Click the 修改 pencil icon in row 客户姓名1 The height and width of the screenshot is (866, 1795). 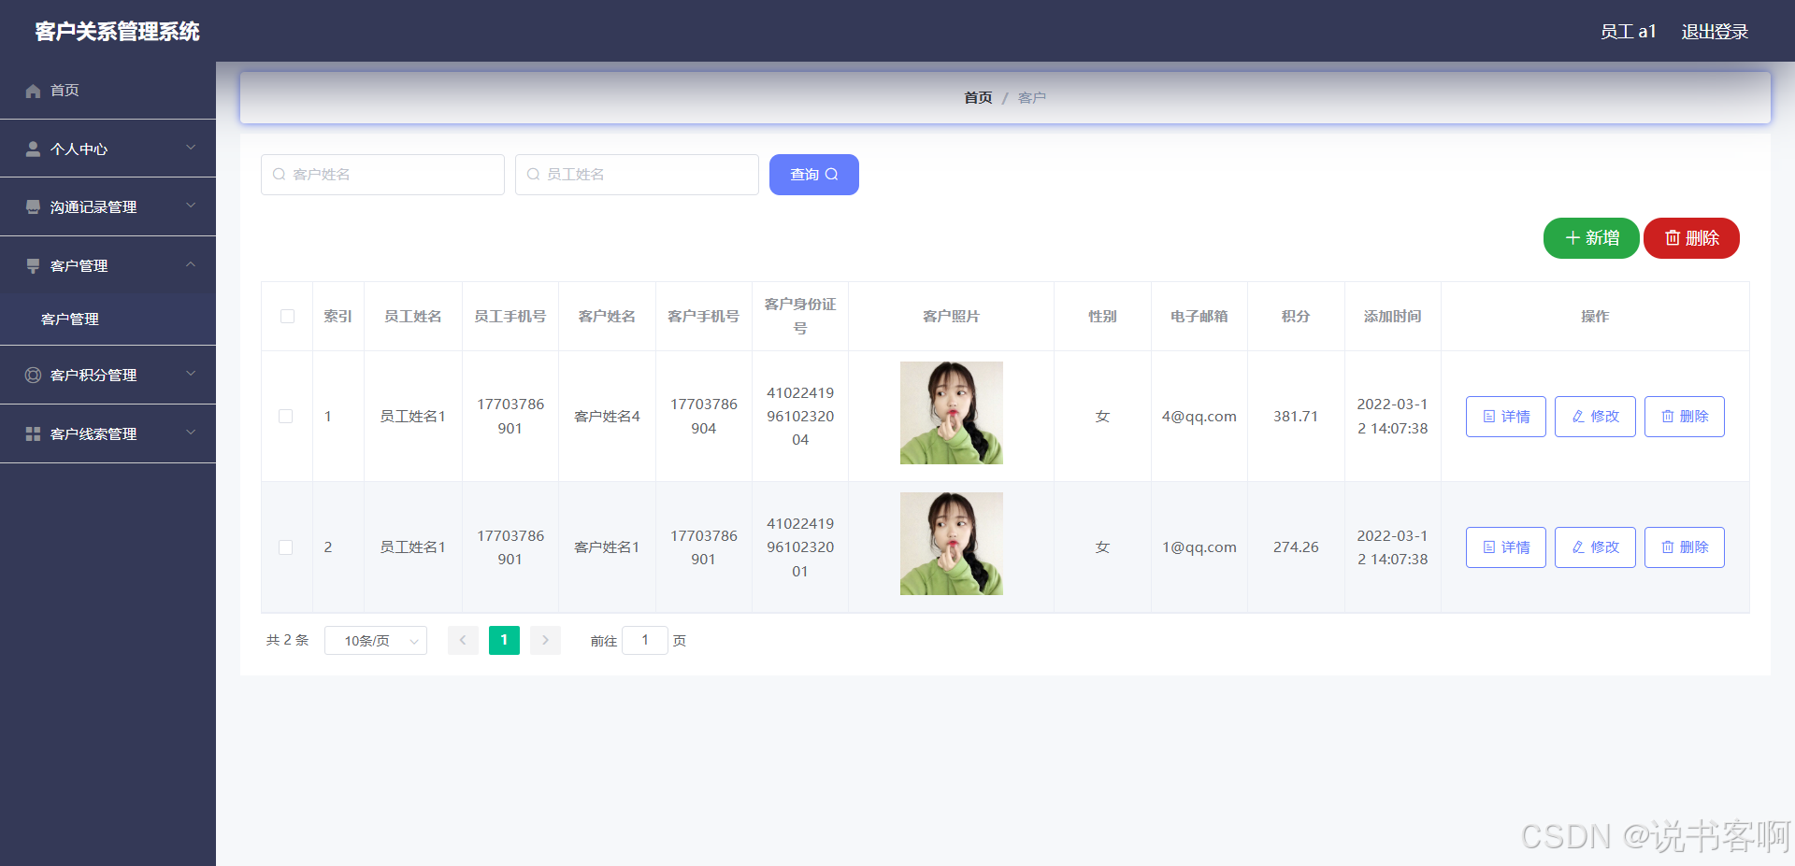(1578, 547)
